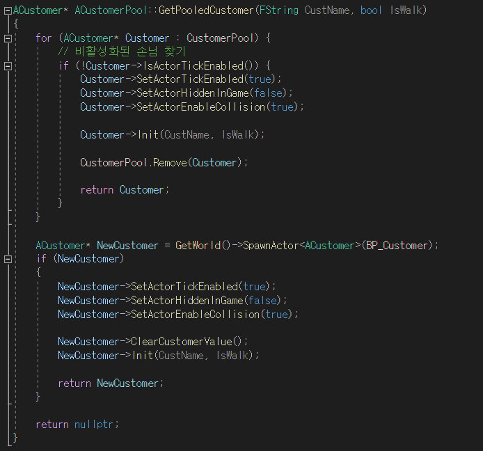Viewport: 483px width, 451px height.
Task: Click Customer->SetActorEnableCollision(true) line
Action: (192, 107)
